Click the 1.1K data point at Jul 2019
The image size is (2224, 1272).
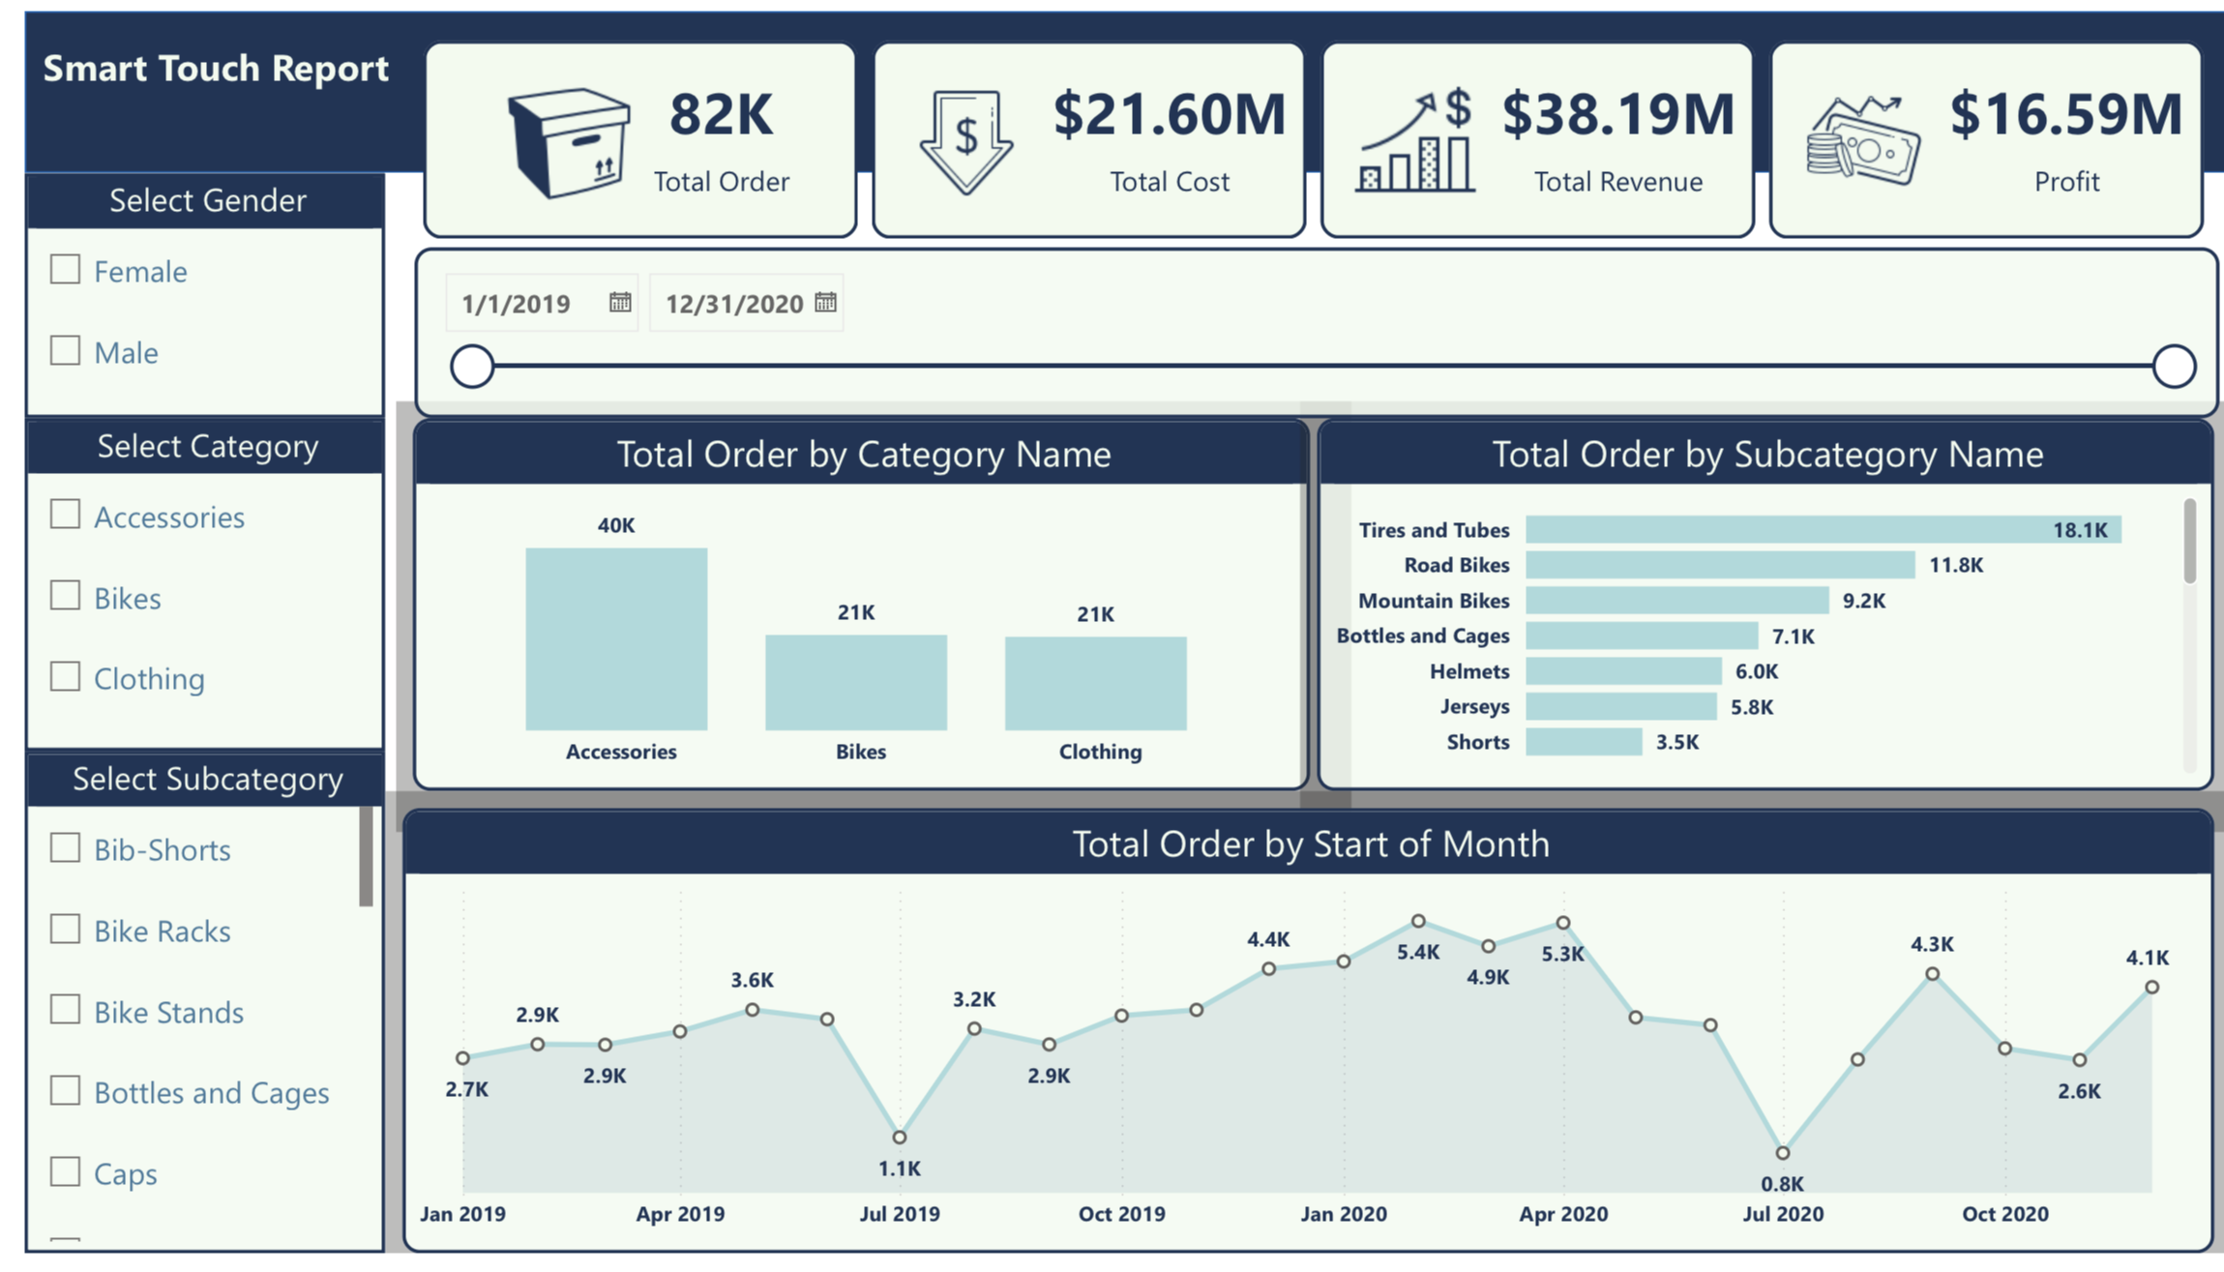(900, 1137)
